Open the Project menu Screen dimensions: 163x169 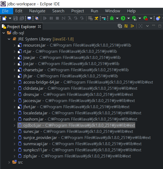click(78, 11)
